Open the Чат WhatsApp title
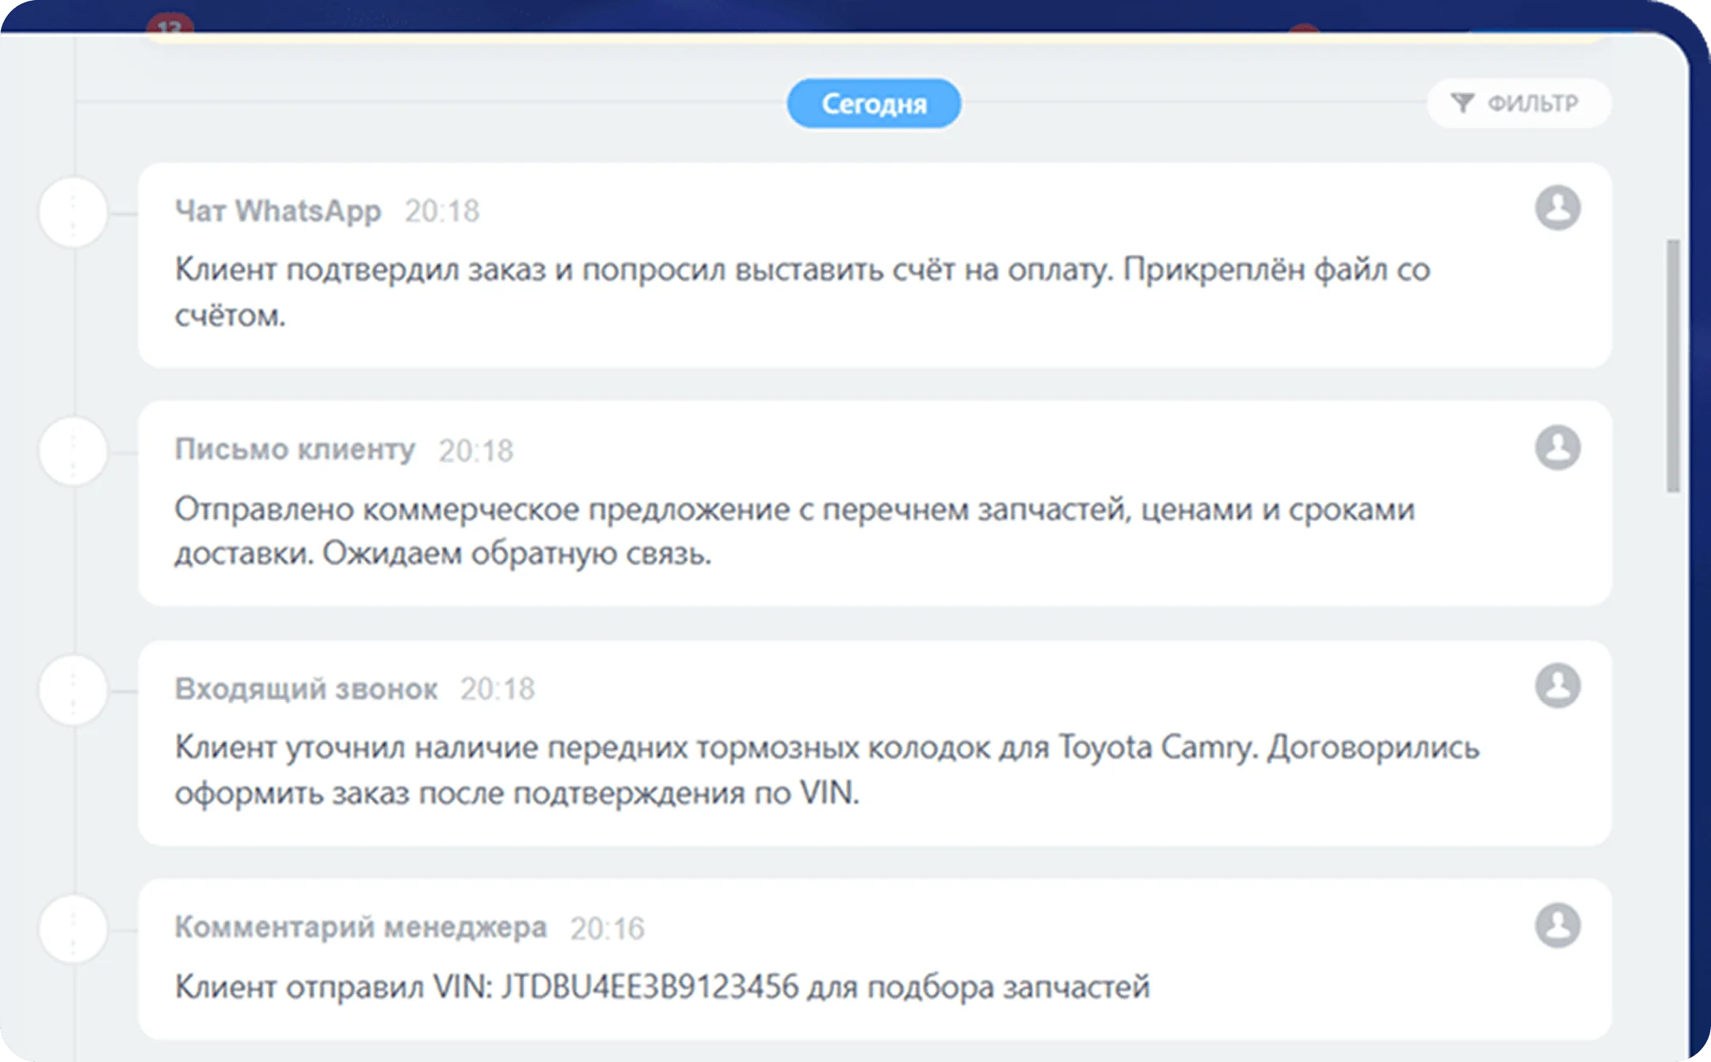 click(278, 211)
